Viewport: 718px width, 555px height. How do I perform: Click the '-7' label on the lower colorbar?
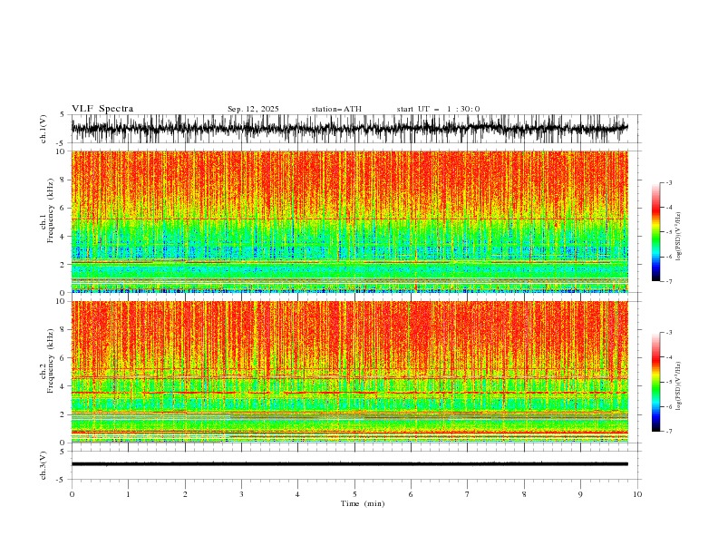point(669,431)
